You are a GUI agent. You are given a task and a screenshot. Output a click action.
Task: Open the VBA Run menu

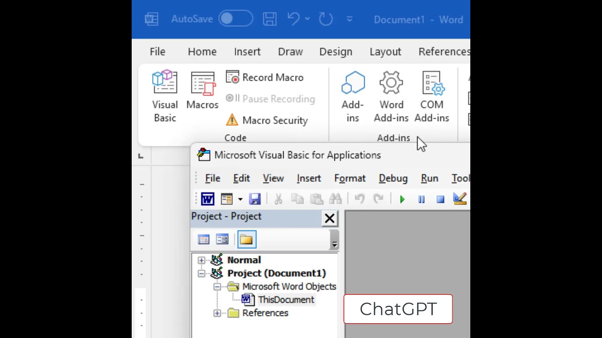pos(429,178)
